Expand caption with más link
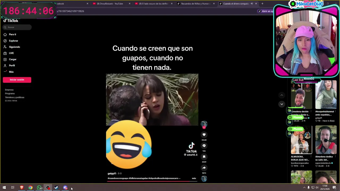 194,178
